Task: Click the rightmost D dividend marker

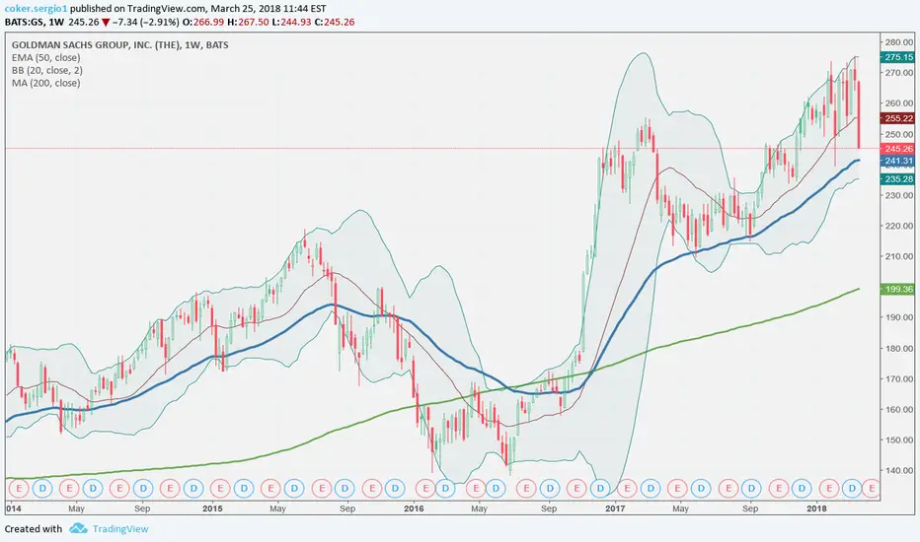Action: coord(852,488)
